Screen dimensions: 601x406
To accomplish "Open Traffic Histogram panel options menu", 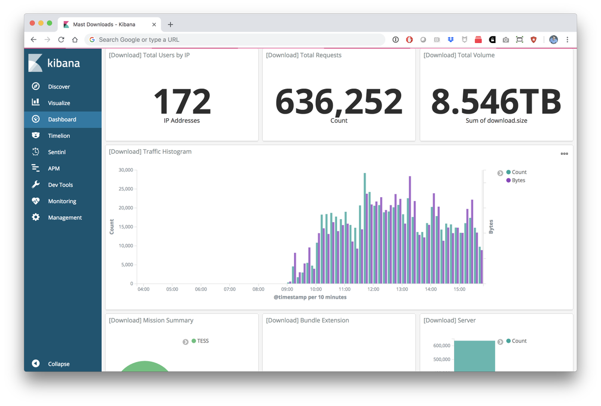I will pos(564,154).
